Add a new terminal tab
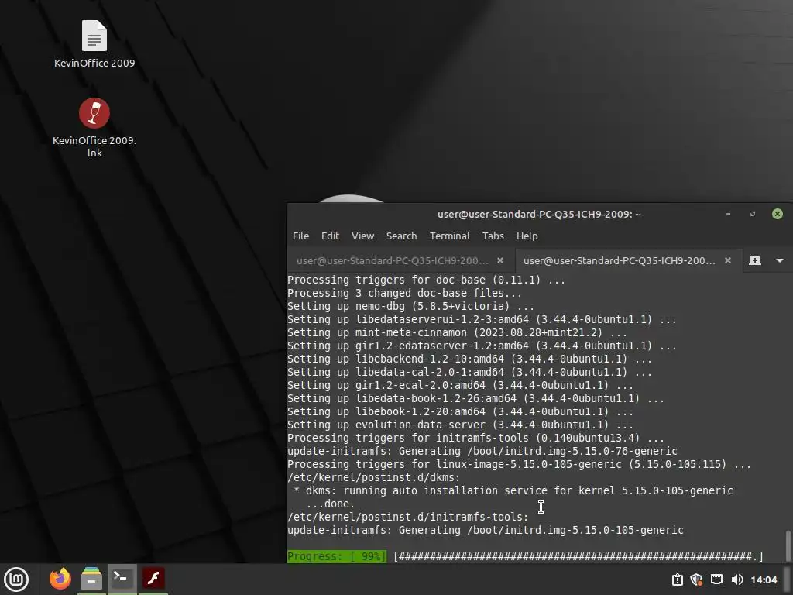Image resolution: width=793 pixels, height=595 pixels. [754, 260]
